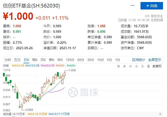The width and height of the screenshot is (167, 117).
Task: Click the 均线 label
Action: [x=6, y=65]
